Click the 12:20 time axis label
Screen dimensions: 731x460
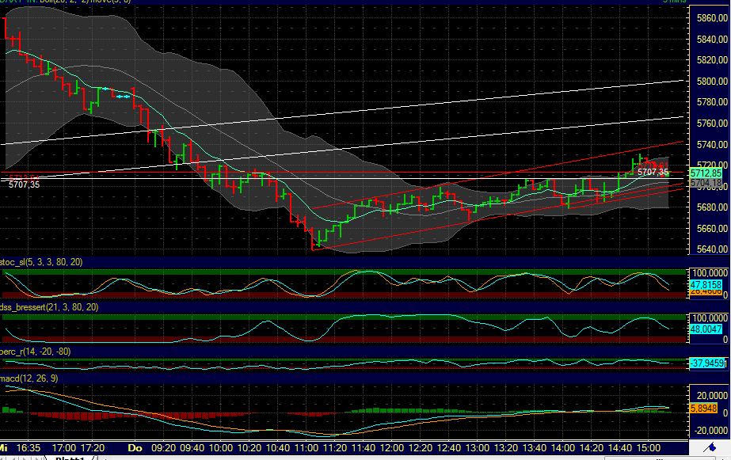pyautogui.click(x=421, y=448)
